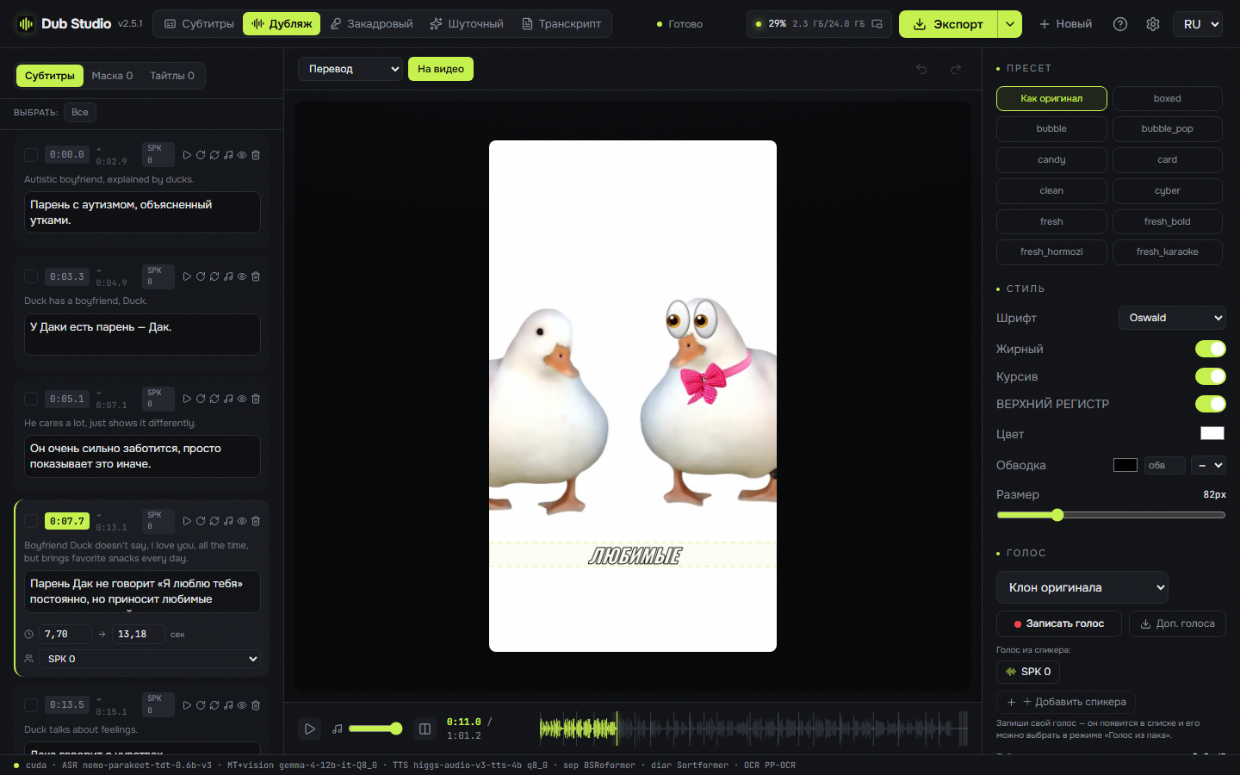Choose the bubble_pop preset

click(1168, 129)
